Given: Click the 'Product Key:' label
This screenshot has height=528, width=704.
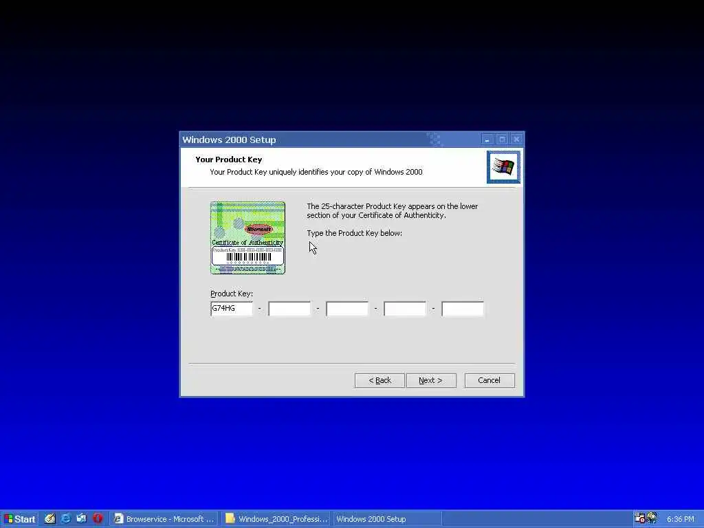Looking at the screenshot, I should [232, 294].
